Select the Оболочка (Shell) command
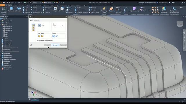This screenshot has height=104, width=186. click(x=70, y=10)
